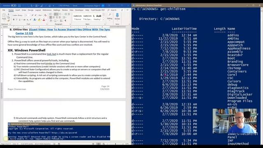Click the PowerShell window scrollbar
Screen dimensions: 263x148
(262, 76)
